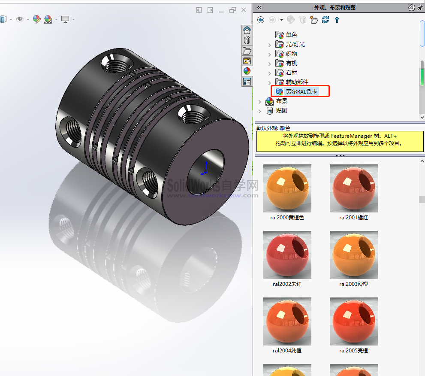
Task: Click previous viewport arrow button
Action: coord(199,10)
